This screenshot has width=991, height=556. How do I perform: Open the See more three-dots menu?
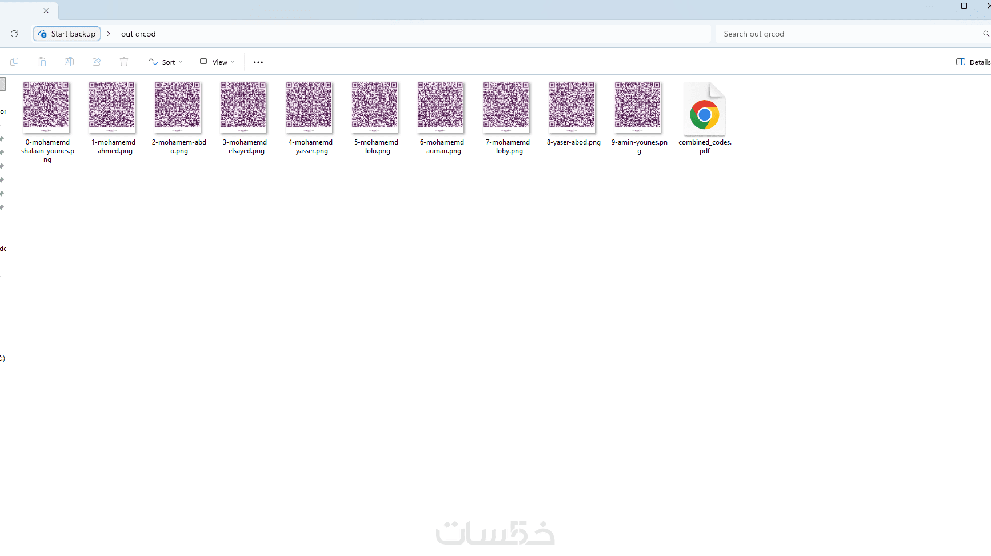(x=258, y=62)
